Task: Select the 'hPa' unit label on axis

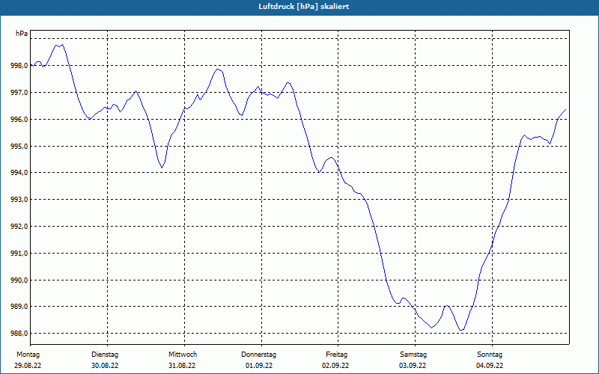Action: (22, 34)
